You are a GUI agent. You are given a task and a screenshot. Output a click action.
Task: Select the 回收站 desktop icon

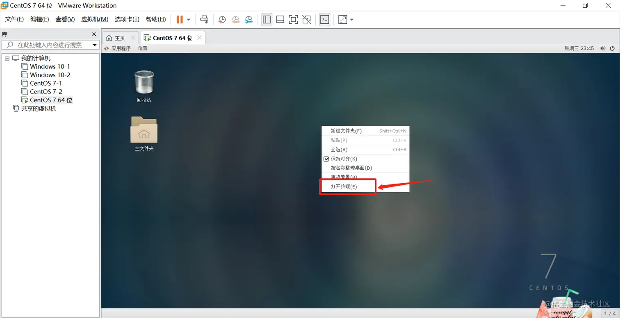pyautogui.click(x=144, y=86)
